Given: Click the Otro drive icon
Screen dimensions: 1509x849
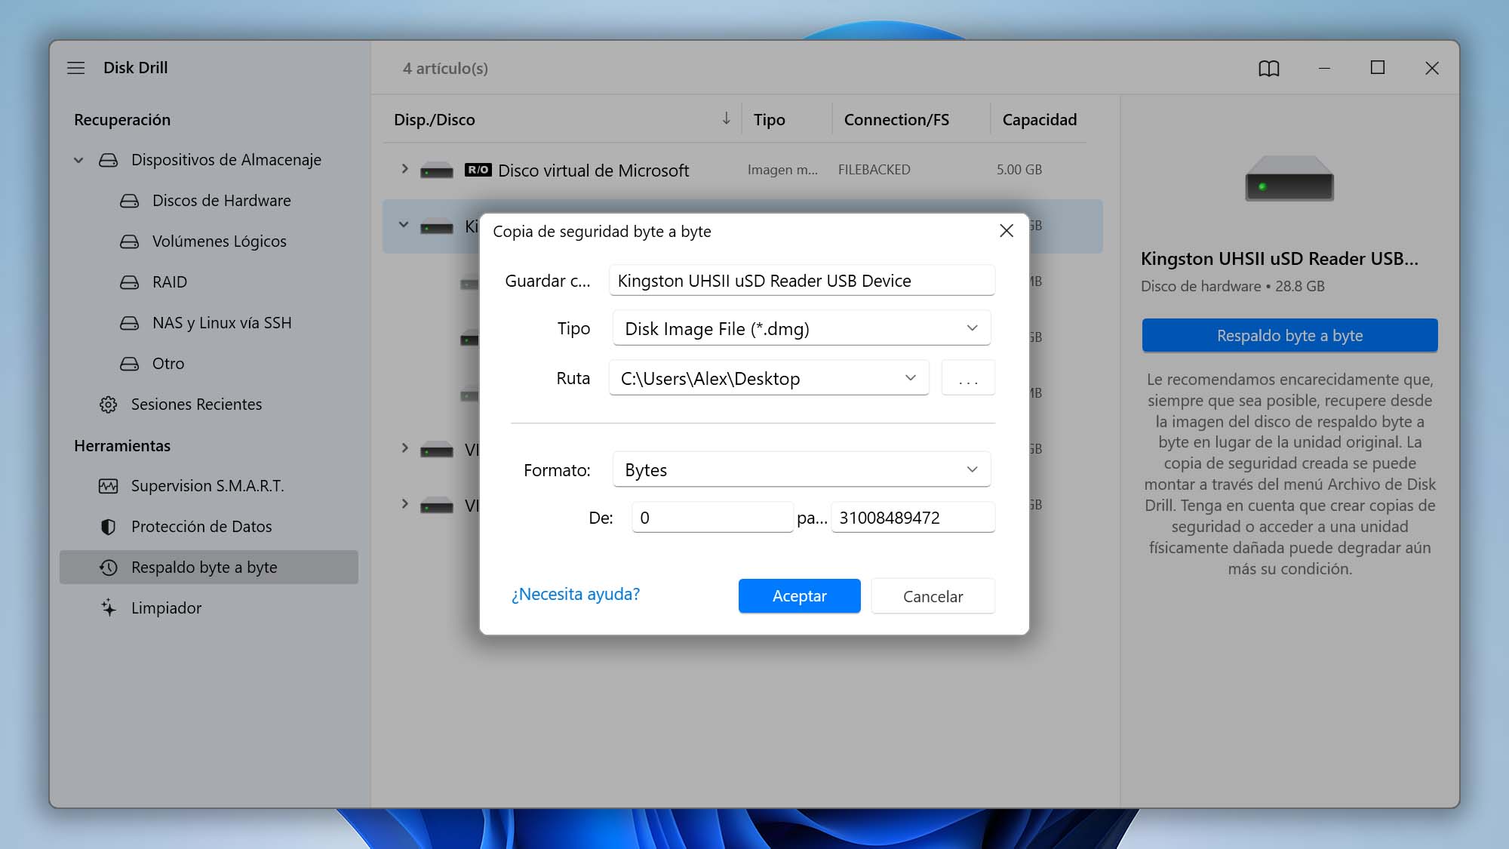Looking at the screenshot, I should [130, 364].
